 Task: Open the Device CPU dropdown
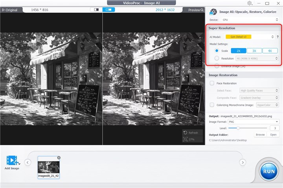(250, 19)
